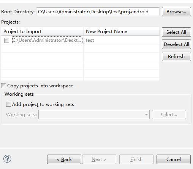Tick the project checkbox in the list
The height and width of the screenshot is (169, 193).
pyautogui.click(x=6, y=40)
